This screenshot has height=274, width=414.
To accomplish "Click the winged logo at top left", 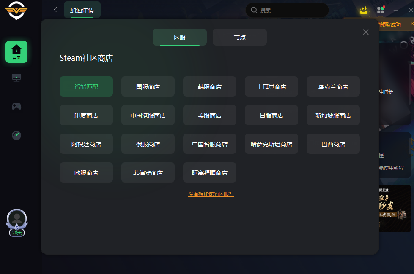I will point(16,10).
